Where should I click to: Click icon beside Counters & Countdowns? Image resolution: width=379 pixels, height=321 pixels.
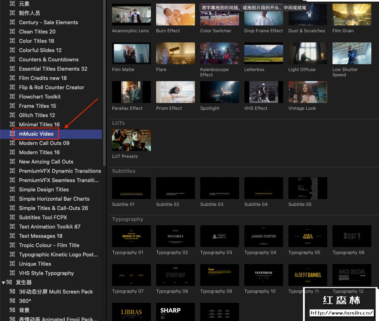coord(12,59)
